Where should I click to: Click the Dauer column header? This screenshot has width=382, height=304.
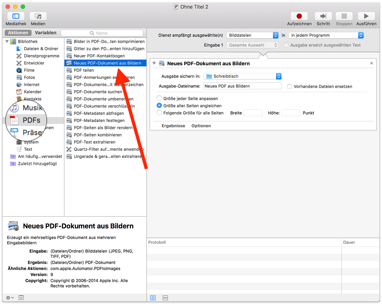pyautogui.click(x=361, y=242)
